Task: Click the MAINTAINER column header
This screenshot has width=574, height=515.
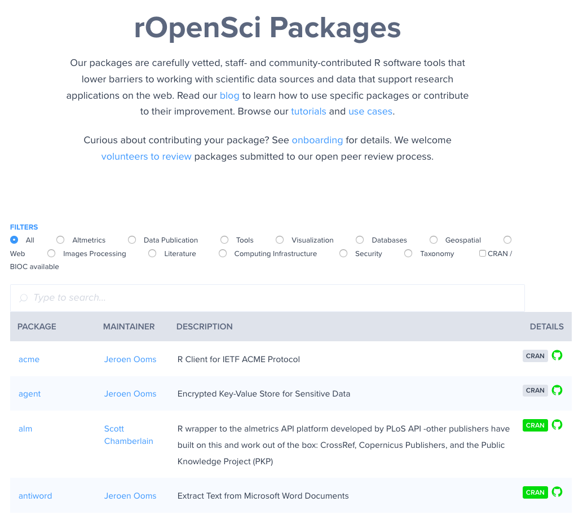Action: pyautogui.click(x=129, y=327)
